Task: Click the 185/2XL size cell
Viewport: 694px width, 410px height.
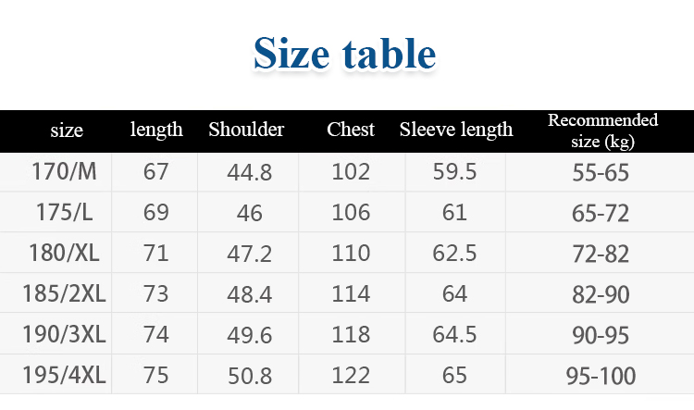Action: pos(64,294)
